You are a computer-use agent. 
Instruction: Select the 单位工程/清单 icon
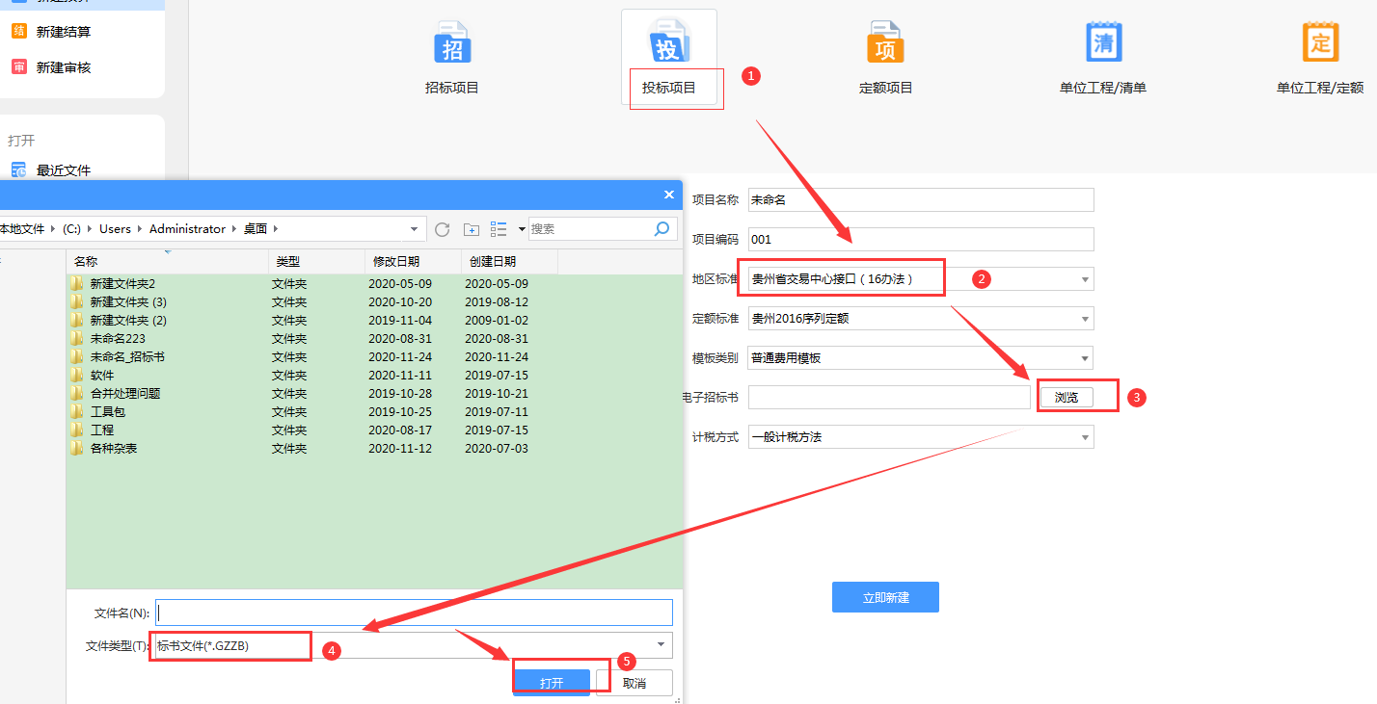pos(1103,44)
